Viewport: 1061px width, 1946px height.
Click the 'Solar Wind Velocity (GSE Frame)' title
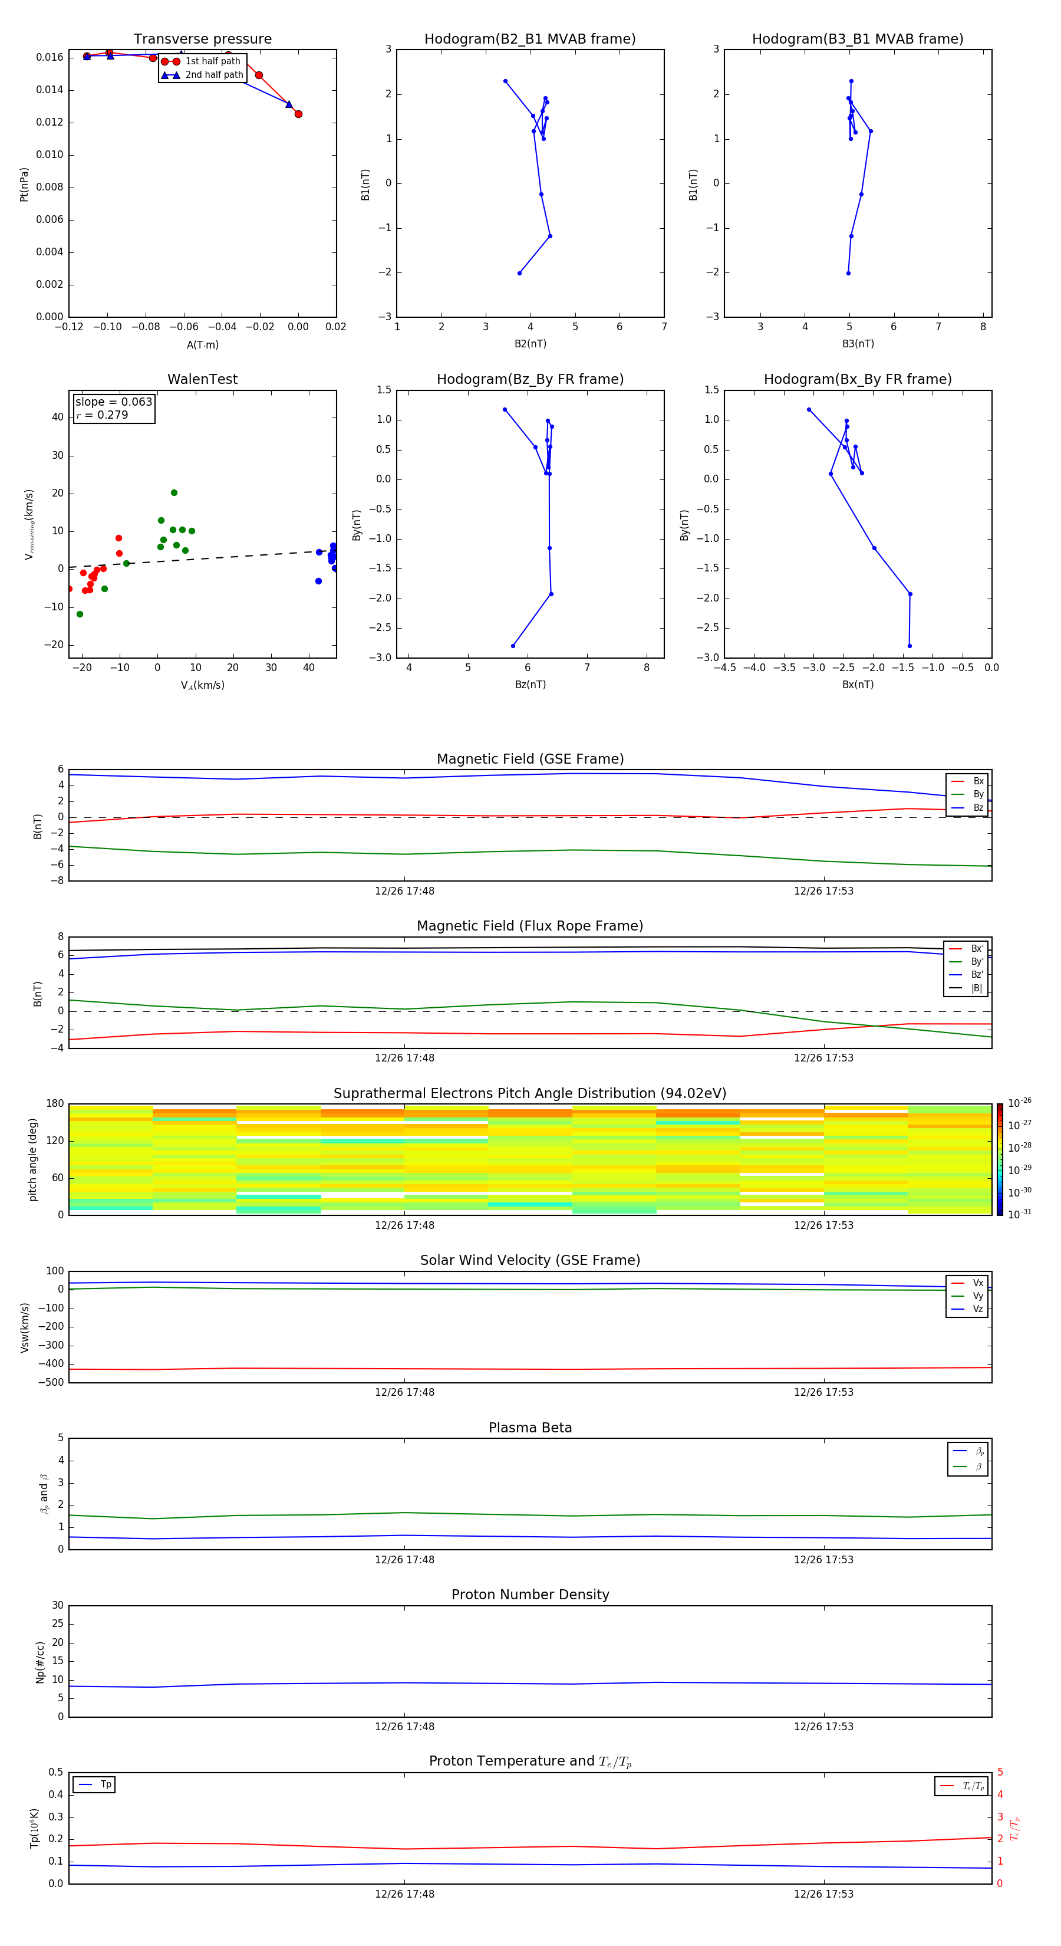[x=530, y=1260]
